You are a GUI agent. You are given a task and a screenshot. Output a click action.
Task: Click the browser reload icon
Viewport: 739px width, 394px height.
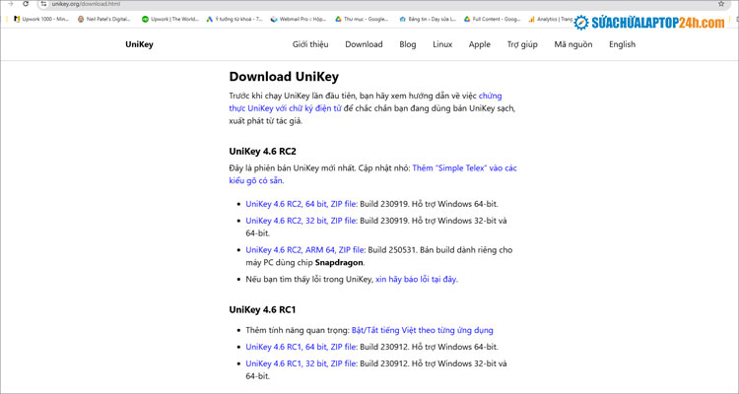tap(27, 5)
